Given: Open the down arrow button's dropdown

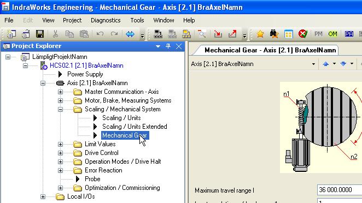Looking at the screenshot, I should 352,64.
